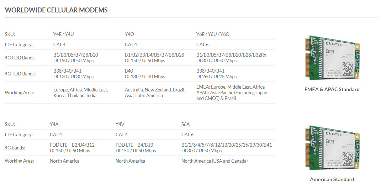Screen dimensions: 381x190
Task: Click the 4G TDD Bands row label
Action: point(20,74)
